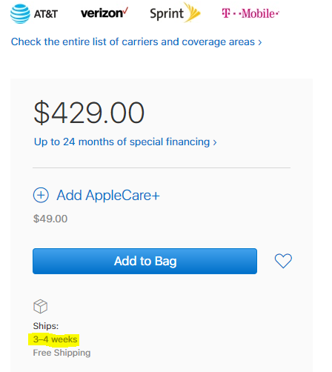Screen dimensions: 332x372
Task: Click the red Verizon checkmark
Action: pyautogui.click(x=125, y=10)
